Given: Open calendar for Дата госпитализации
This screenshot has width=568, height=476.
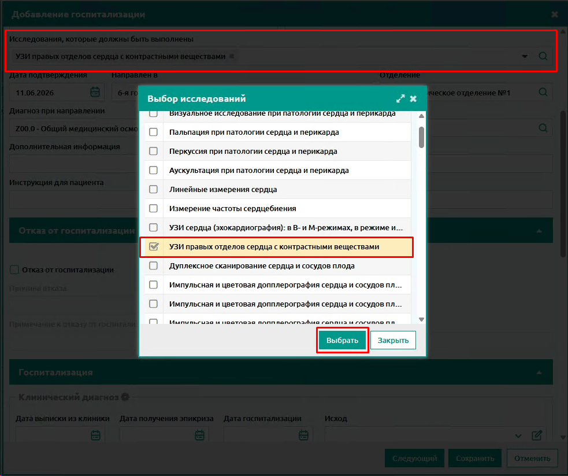Looking at the screenshot, I should tap(303, 435).
